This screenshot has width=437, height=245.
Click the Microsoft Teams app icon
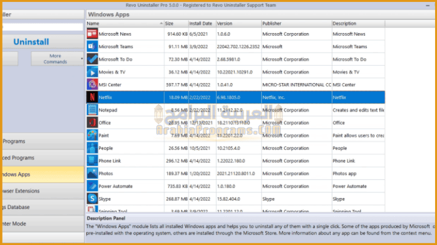[x=92, y=46]
